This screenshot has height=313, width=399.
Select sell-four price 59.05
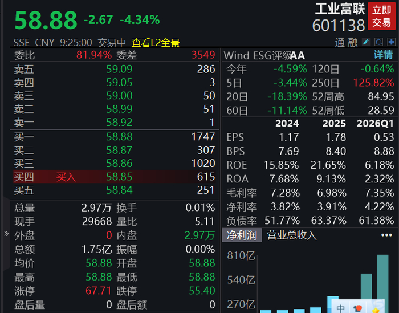(119, 82)
